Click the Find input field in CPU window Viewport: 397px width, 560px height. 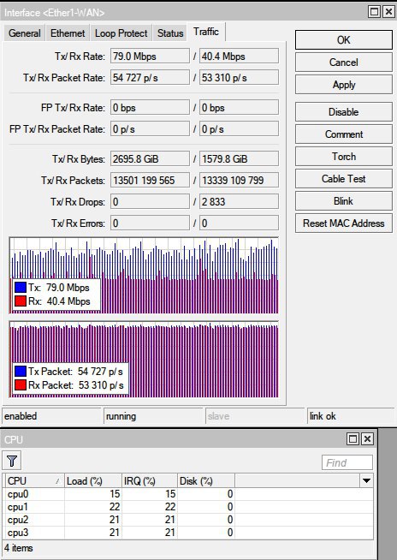pyautogui.click(x=347, y=462)
